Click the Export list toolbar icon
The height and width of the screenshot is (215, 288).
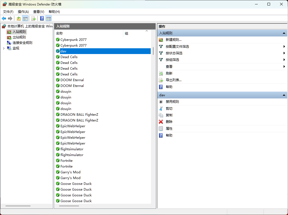tap(34, 18)
